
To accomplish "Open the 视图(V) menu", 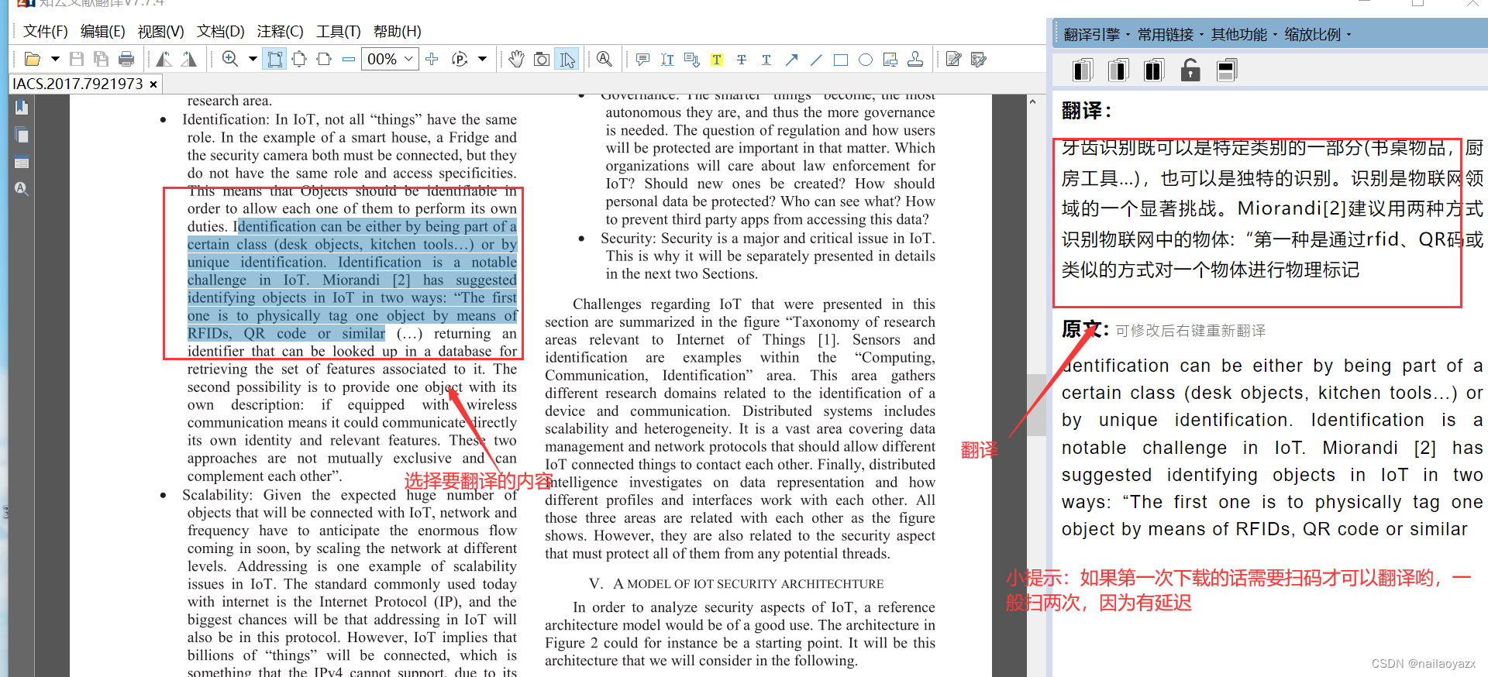I will 161,31.
